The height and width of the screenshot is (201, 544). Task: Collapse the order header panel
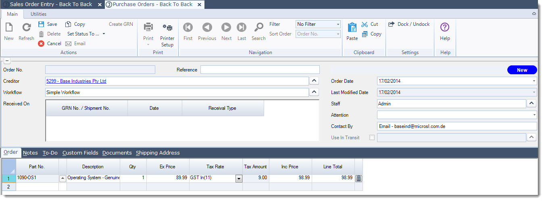coord(6,61)
